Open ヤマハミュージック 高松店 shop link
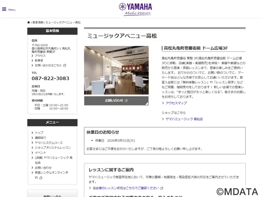262x197 pixels. point(184,119)
